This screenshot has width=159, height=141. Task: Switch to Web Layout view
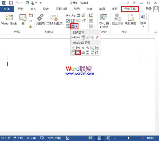(108, 138)
